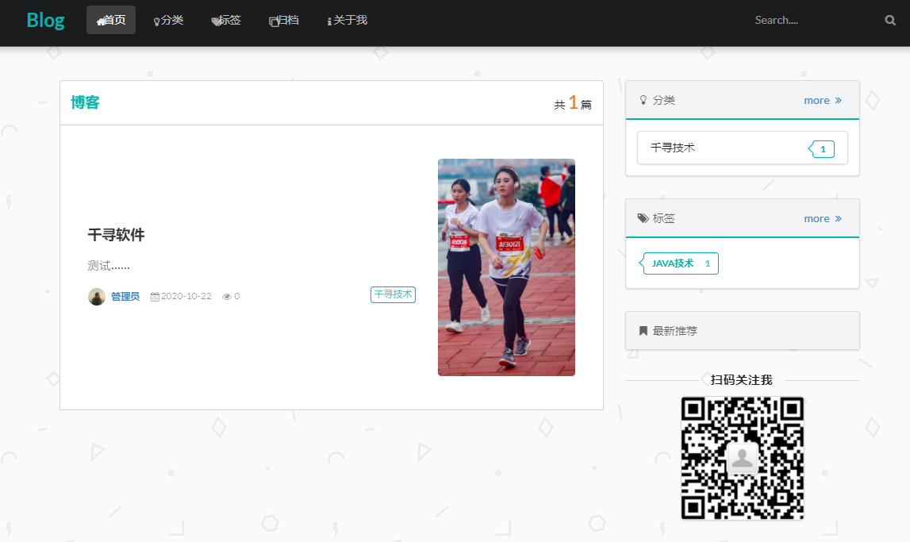Click the article count number 1
This screenshot has width=910, height=542.
click(x=573, y=102)
